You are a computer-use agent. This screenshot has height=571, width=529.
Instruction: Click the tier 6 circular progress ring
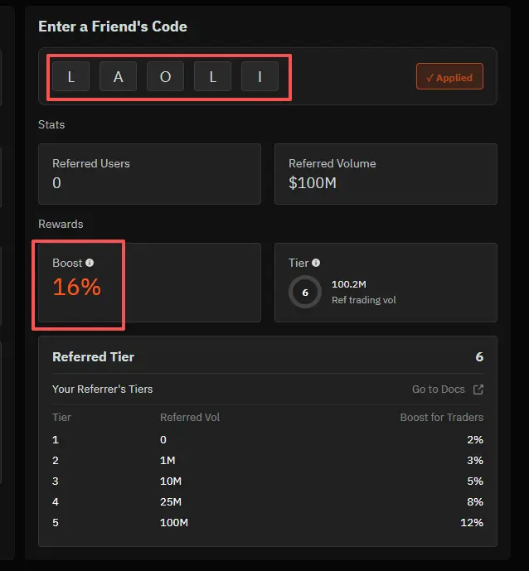(x=305, y=292)
